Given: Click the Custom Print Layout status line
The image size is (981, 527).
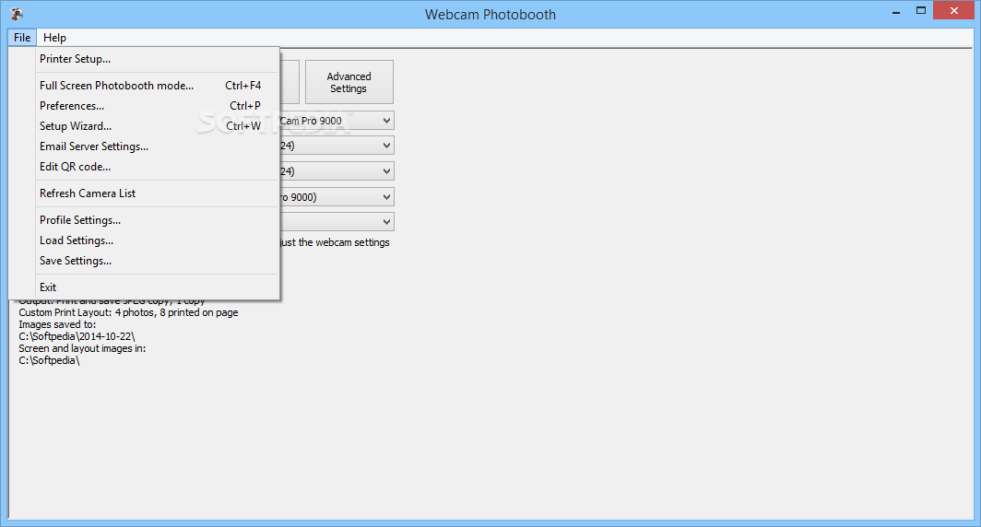Looking at the screenshot, I should pyautogui.click(x=128, y=312).
